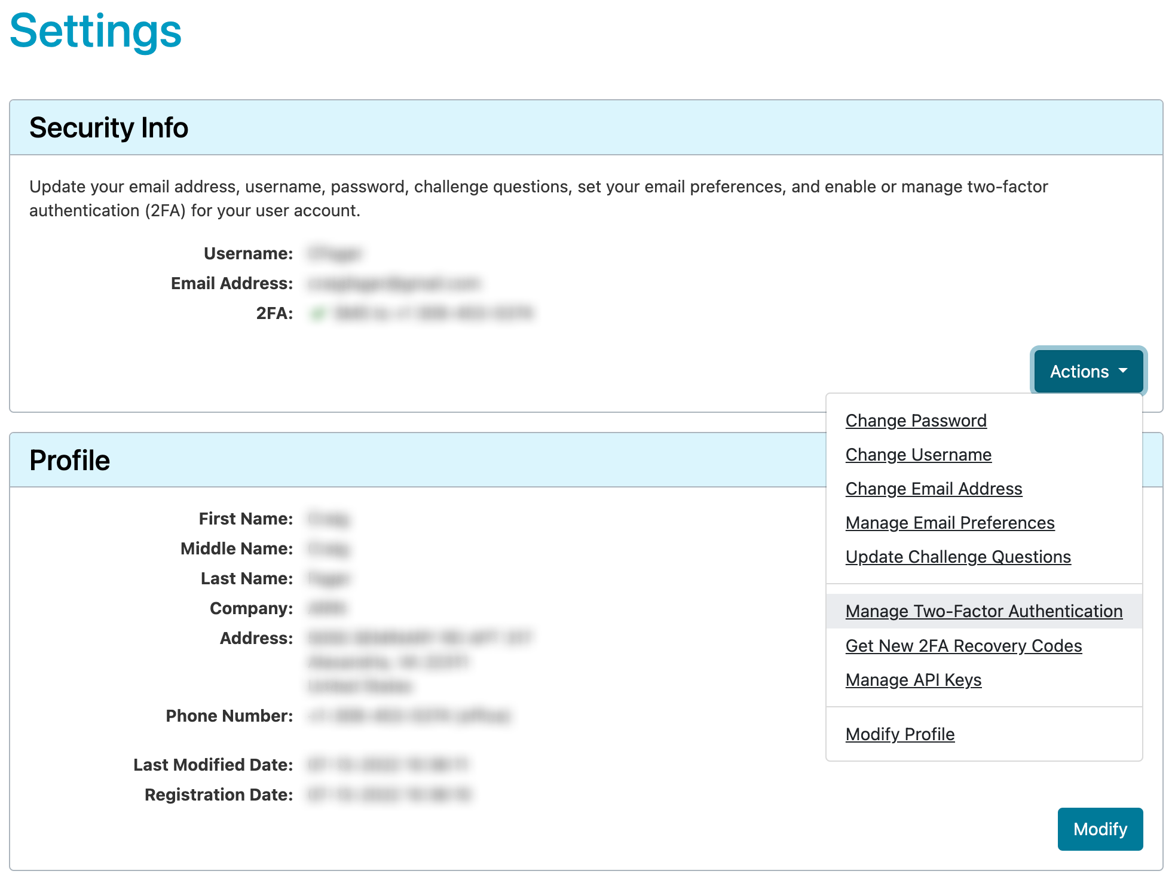Open Manage Email Preferences section
Image resolution: width=1175 pixels, height=880 pixels.
[x=950, y=522]
